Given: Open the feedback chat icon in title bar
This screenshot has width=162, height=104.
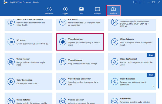Looking at the screenshot, I should pyautogui.click(x=135, y=2).
